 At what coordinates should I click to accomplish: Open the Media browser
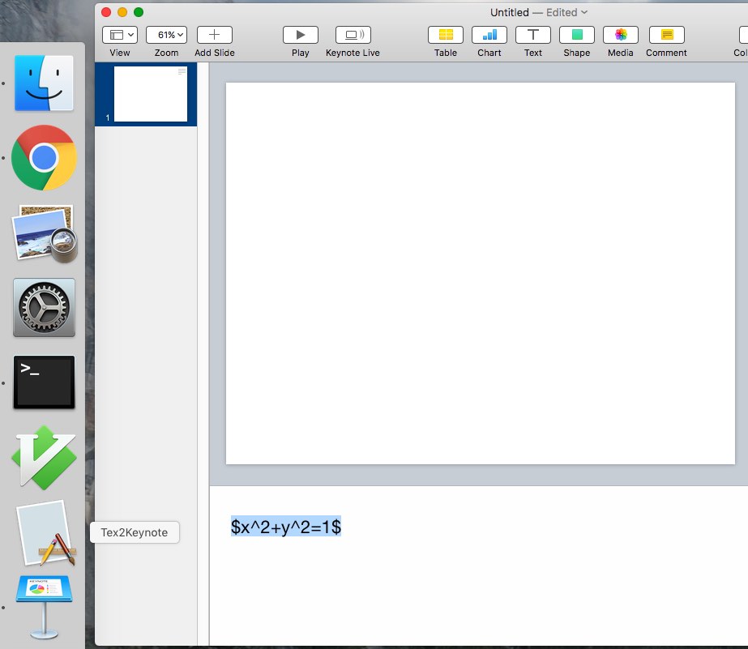pyautogui.click(x=620, y=35)
